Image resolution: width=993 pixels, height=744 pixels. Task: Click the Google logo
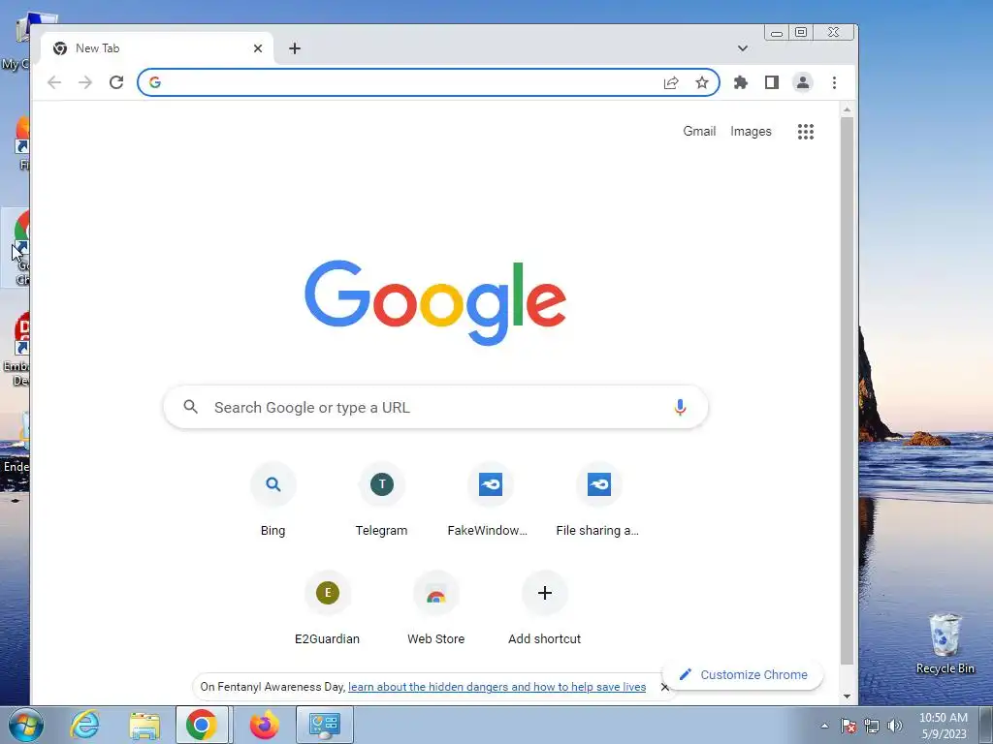435,302
